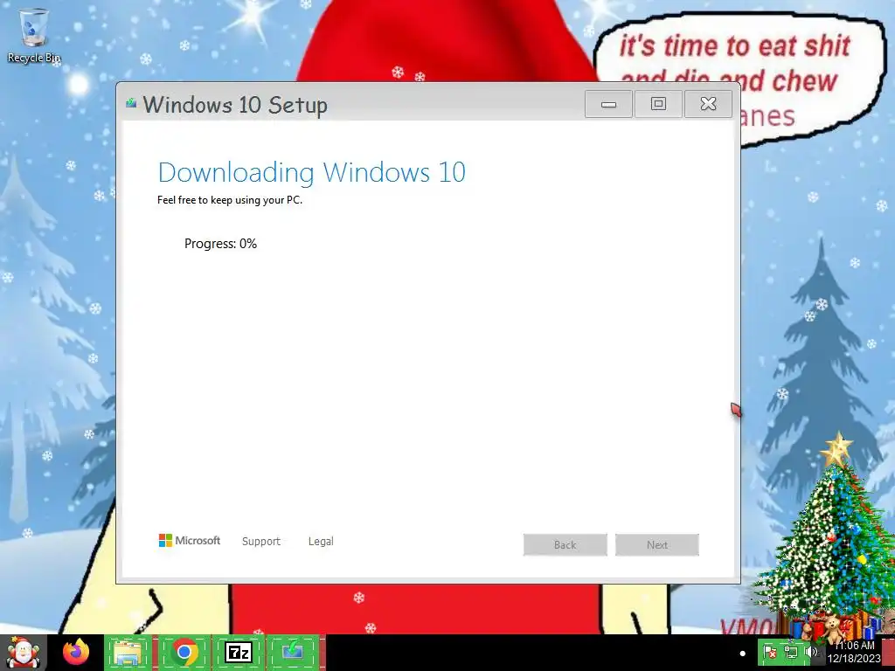Open File Explorer from the taskbar

[x=128, y=653]
